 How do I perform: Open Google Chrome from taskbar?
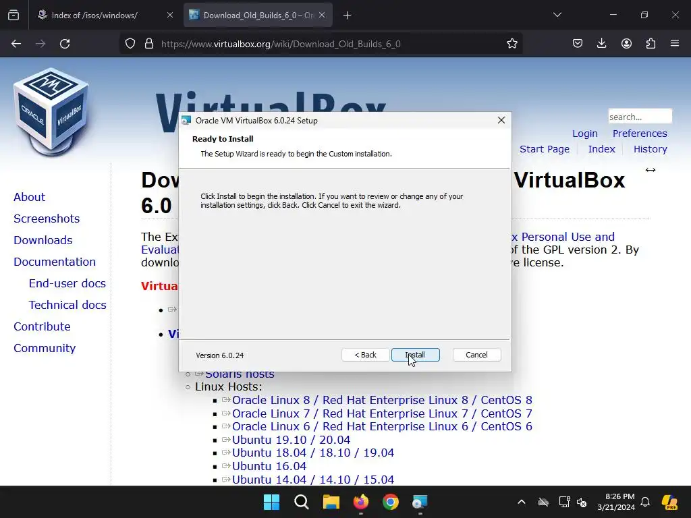tap(391, 502)
